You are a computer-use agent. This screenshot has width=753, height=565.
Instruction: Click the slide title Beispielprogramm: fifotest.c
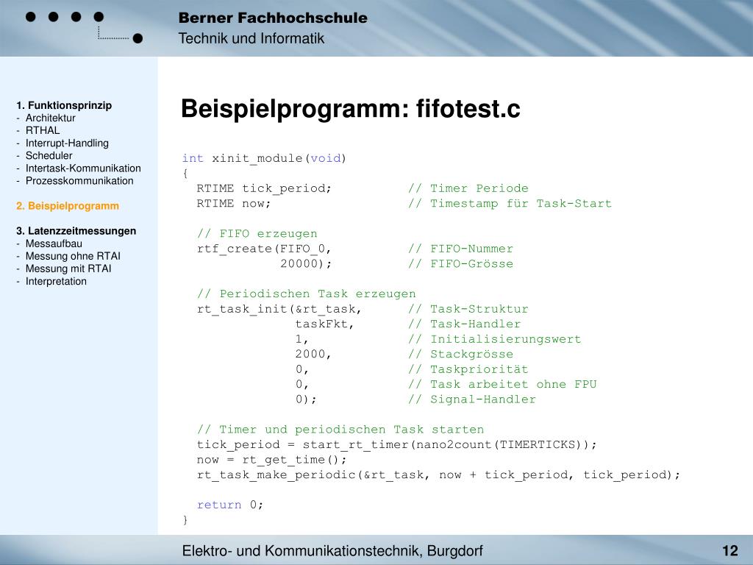point(351,109)
